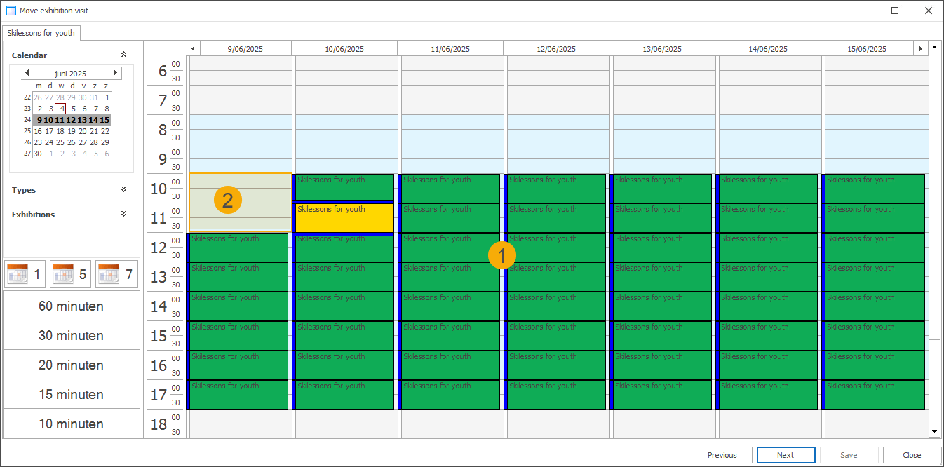Expand the Types section
Image resolution: width=944 pixels, height=467 pixels.
point(123,190)
